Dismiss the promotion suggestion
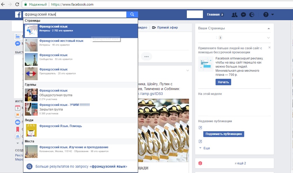This screenshot has width=293, height=173. click(270, 47)
